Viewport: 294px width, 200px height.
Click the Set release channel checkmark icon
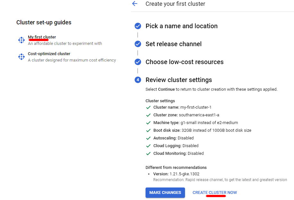click(138, 44)
